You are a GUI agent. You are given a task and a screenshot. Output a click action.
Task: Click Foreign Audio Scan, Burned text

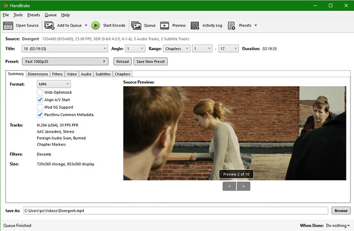coord(61,138)
